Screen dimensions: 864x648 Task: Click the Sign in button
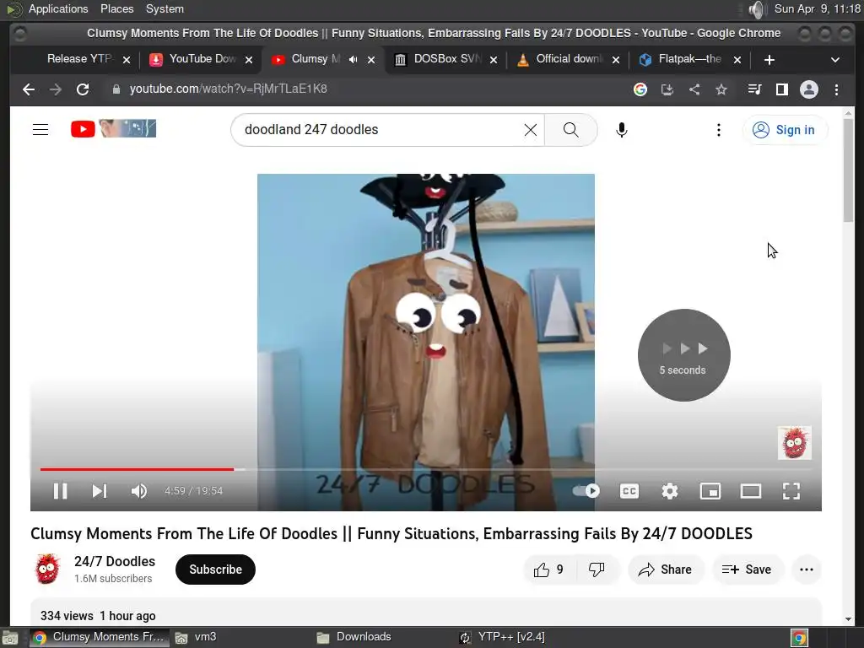(x=784, y=129)
